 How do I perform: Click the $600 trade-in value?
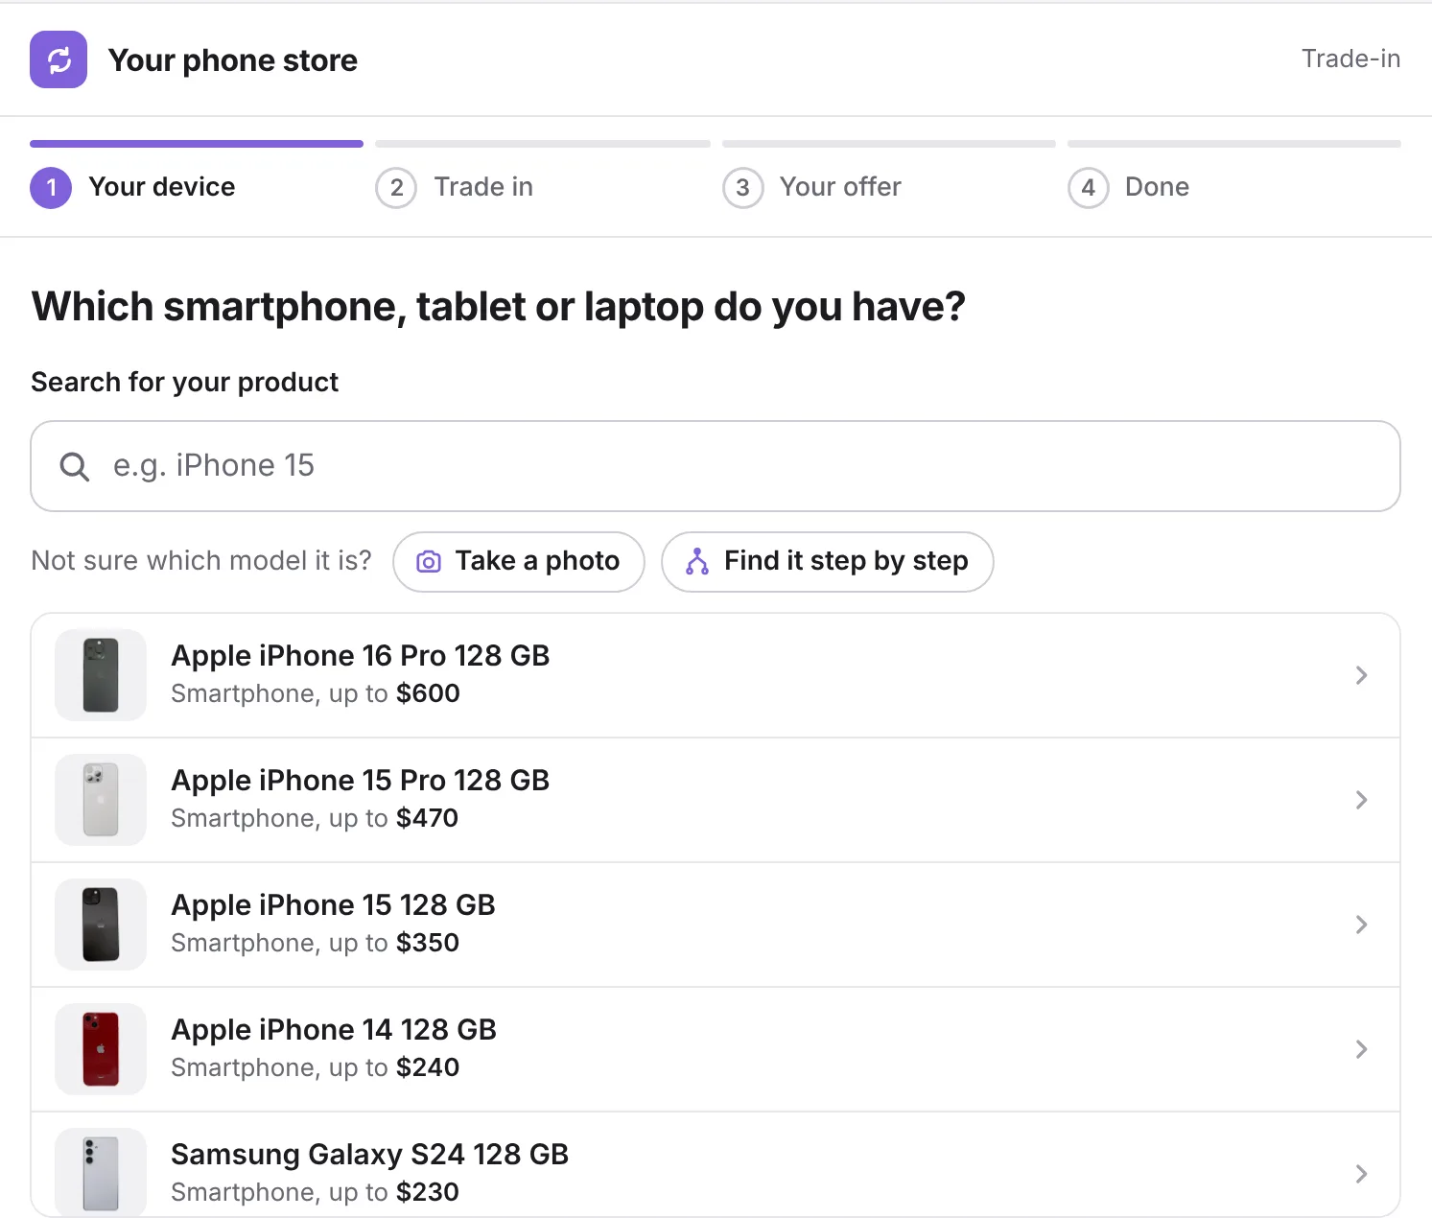pyautogui.click(x=428, y=693)
